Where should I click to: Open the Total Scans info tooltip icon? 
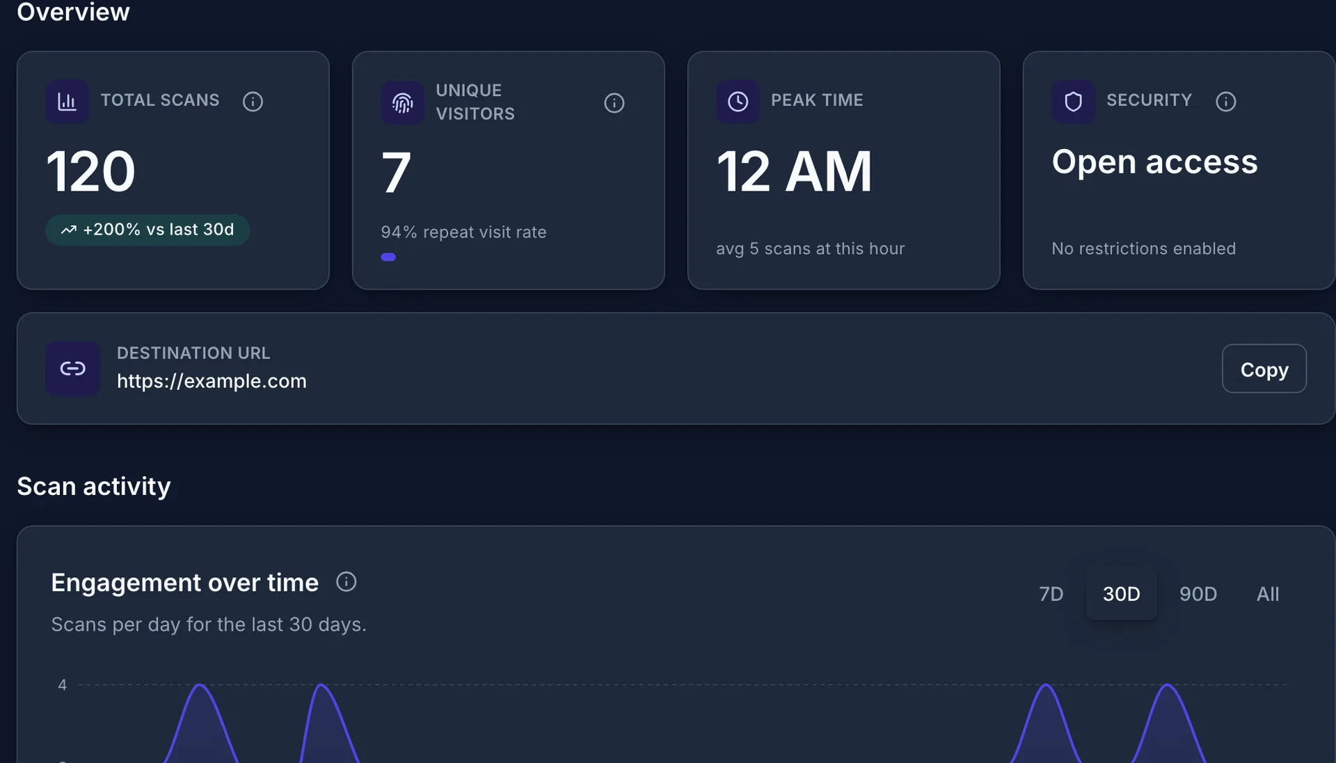coord(253,102)
